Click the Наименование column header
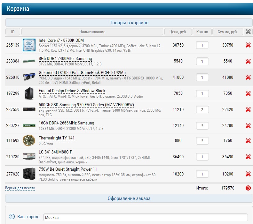The image size is (253, 224). pyautogui.click(x=92, y=32)
